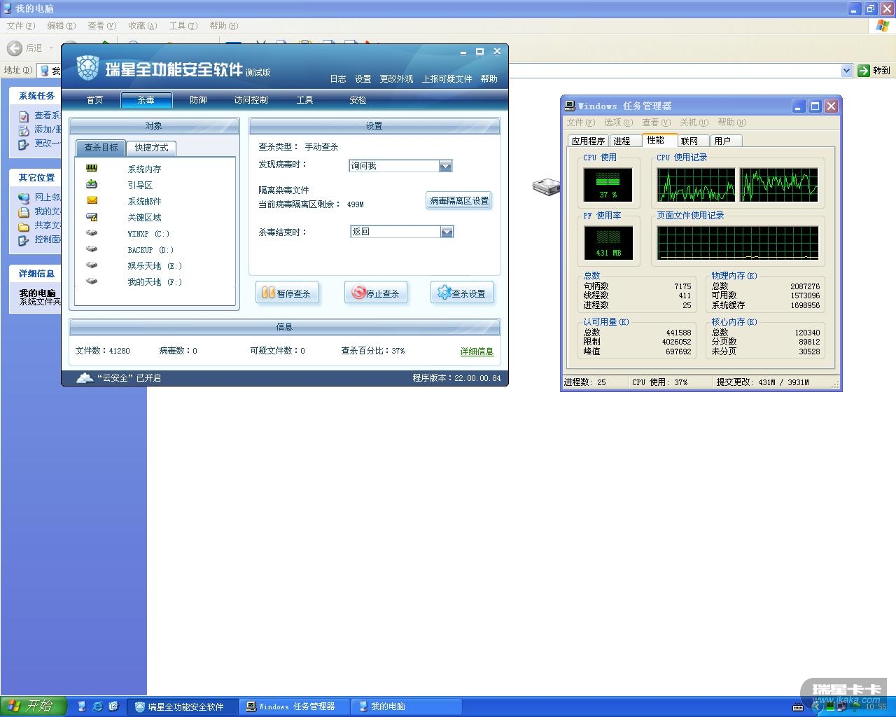Click the page file usage history graph

coord(738,243)
